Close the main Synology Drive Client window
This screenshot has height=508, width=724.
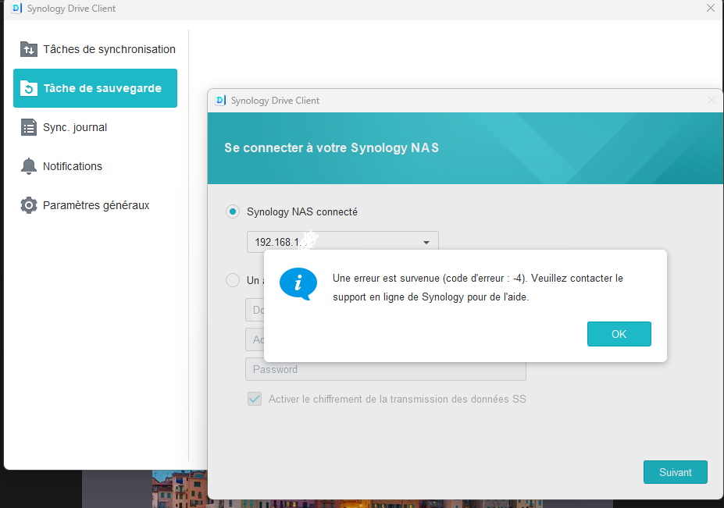coord(711,8)
